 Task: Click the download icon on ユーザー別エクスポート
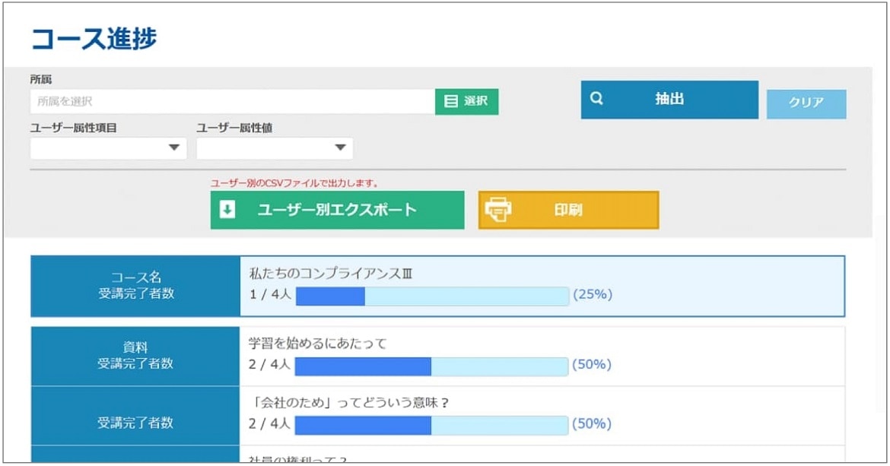click(x=227, y=210)
